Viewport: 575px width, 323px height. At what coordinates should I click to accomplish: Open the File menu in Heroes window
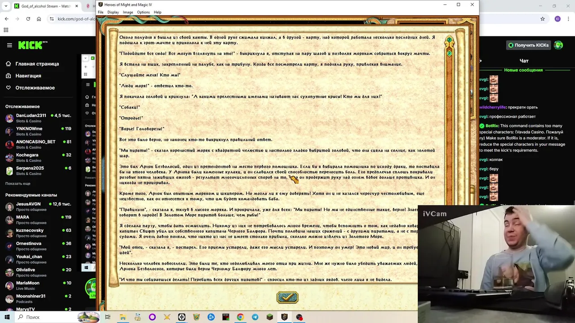pyautogui.click(x=101, y=12)
